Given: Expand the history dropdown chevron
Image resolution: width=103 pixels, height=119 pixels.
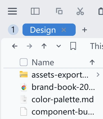Looking at the screenshot, I should point(59,46).
